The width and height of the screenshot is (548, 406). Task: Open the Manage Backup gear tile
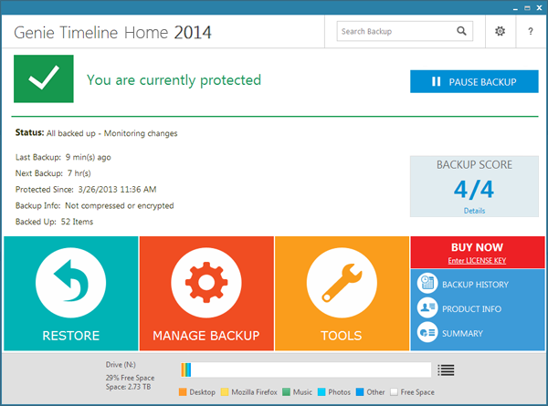206,293
